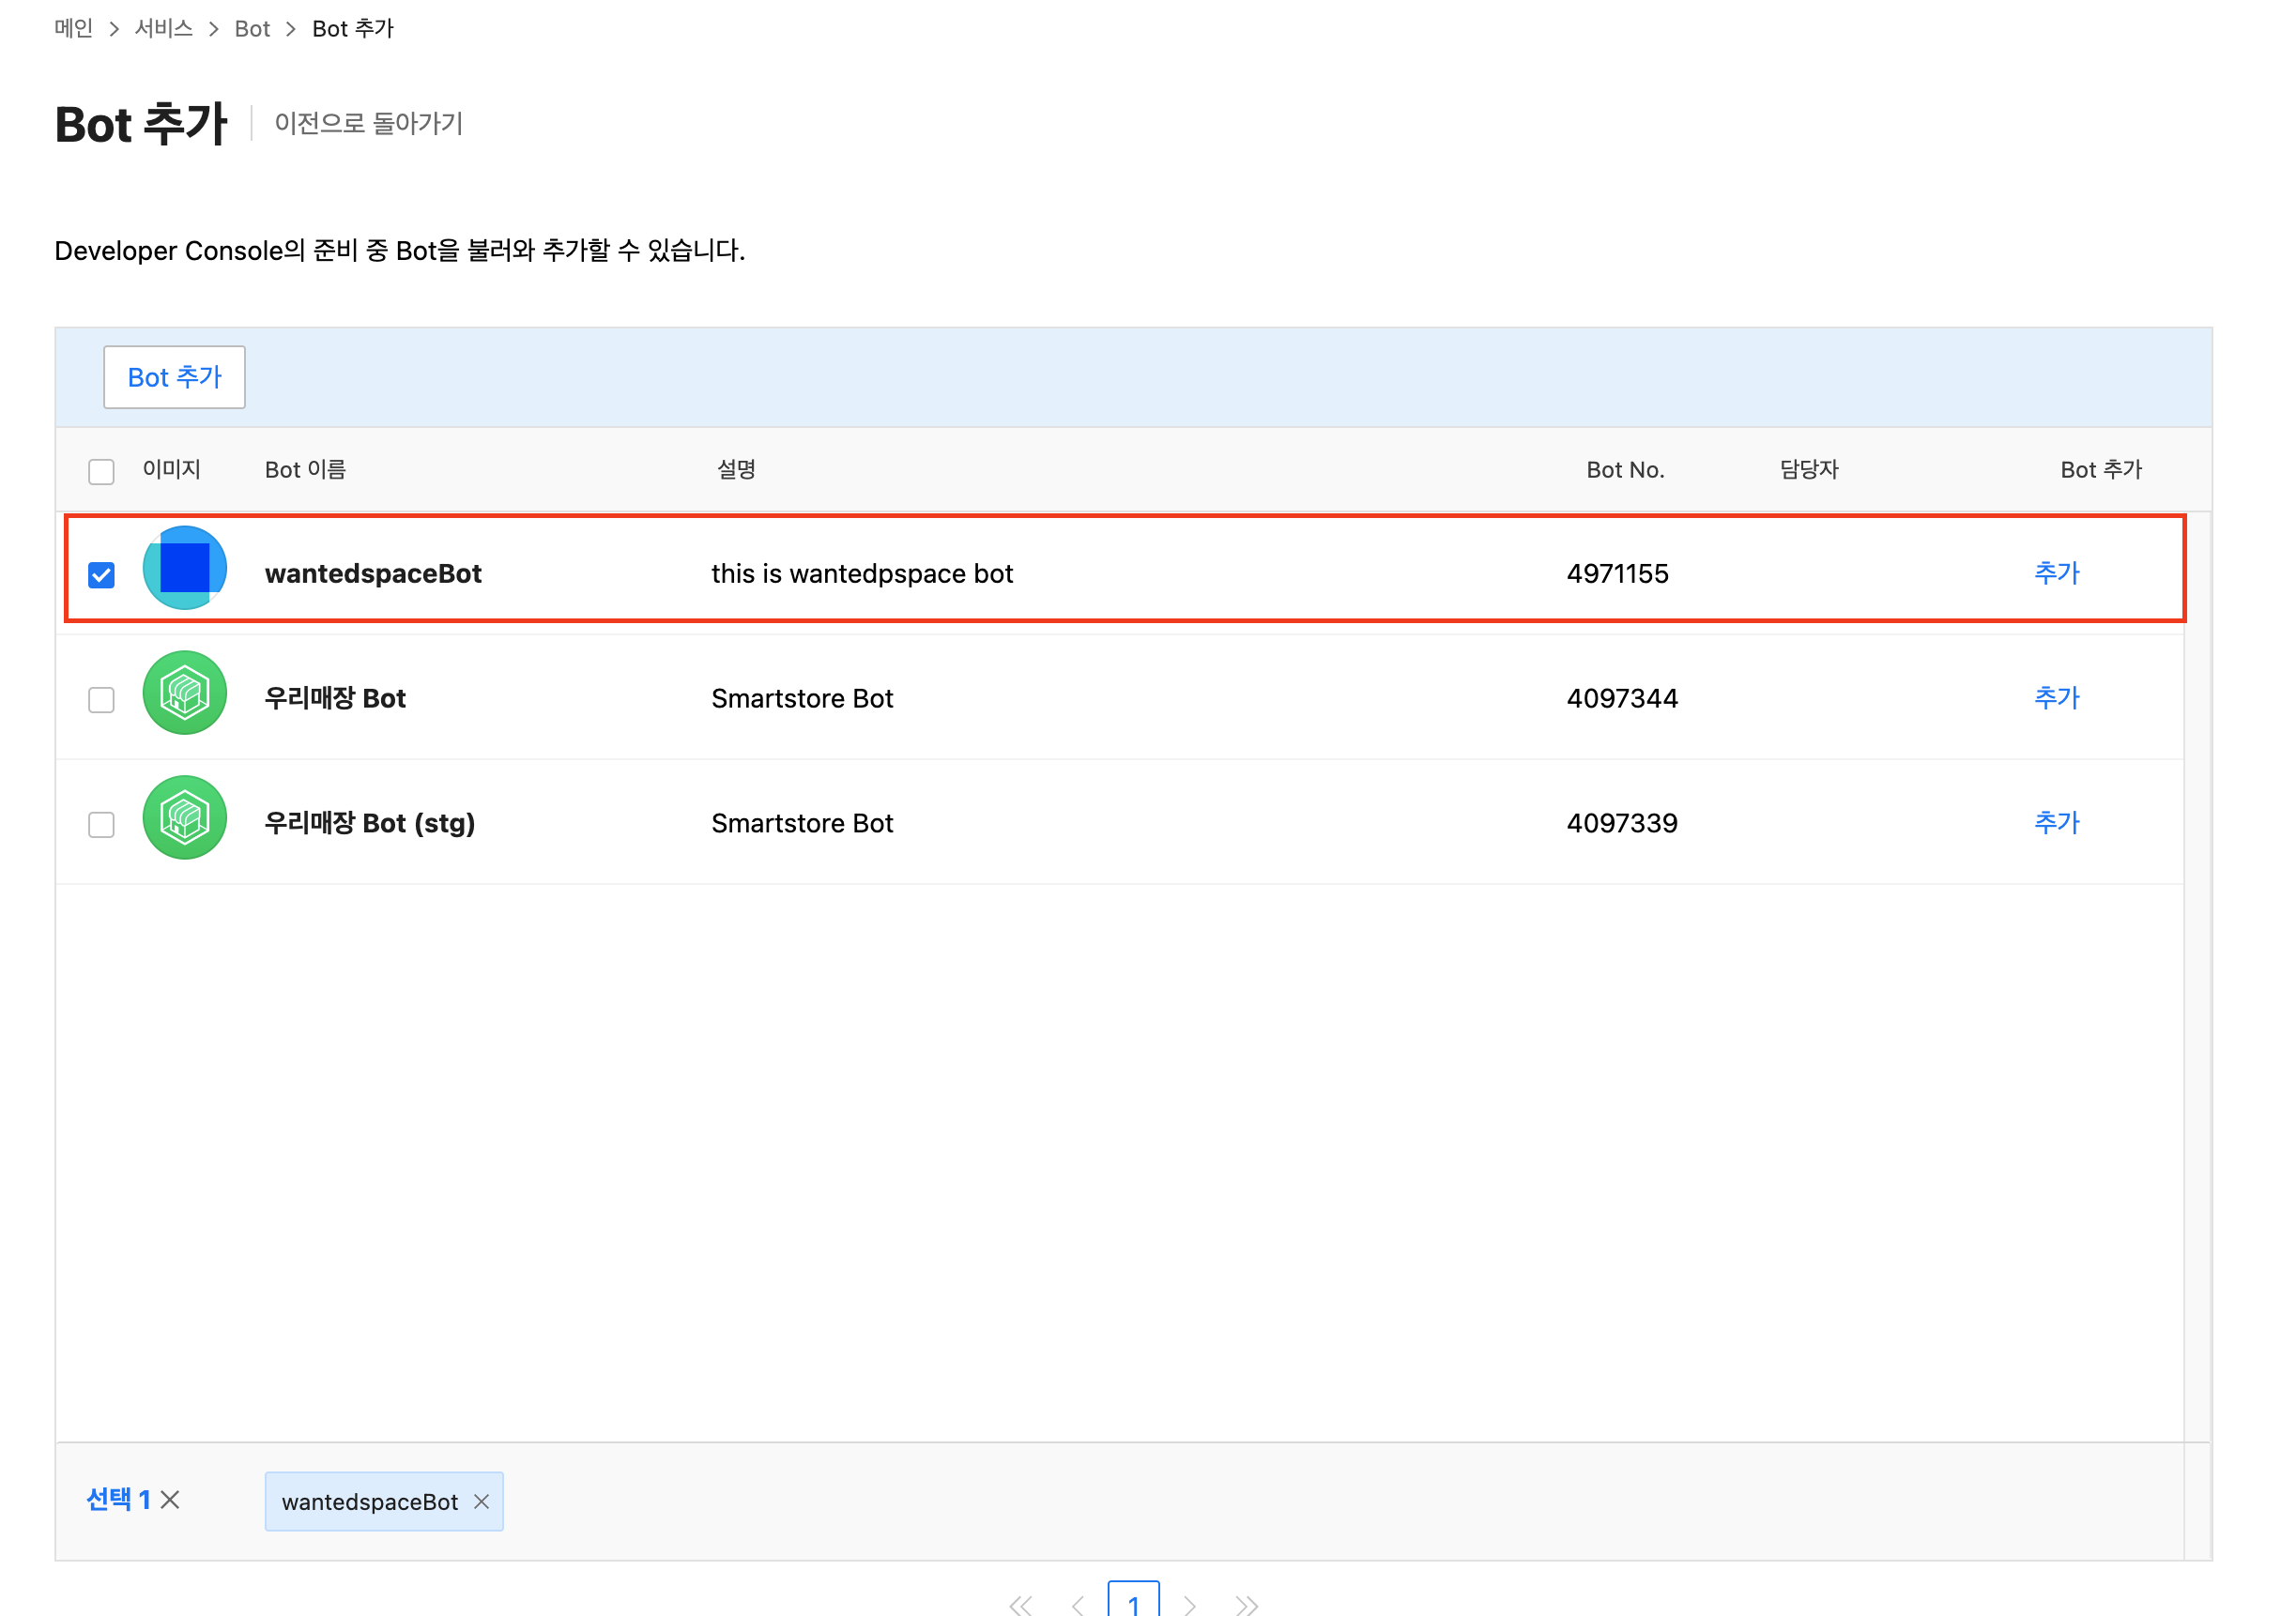Click 추가 link for 우리매장 Bot row
This screenshot has height=1616, width=2296.
(2057, 698)
